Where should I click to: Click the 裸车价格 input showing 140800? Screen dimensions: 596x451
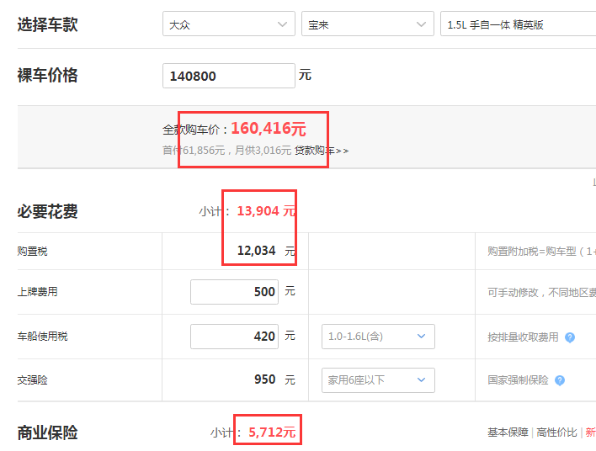pyautogui.click(x=229, y=76)
